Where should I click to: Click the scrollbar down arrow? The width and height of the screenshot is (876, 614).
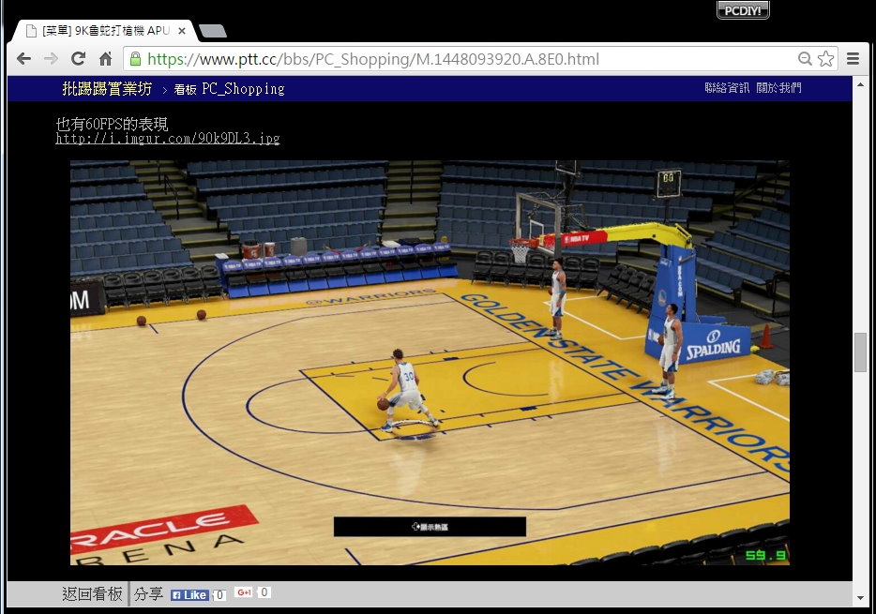860,598
